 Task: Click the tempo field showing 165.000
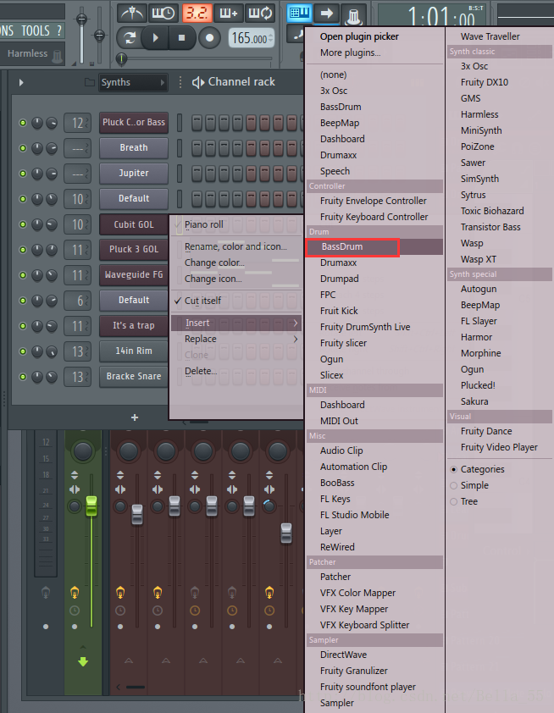pyautogui.click(x=251, y=38)
